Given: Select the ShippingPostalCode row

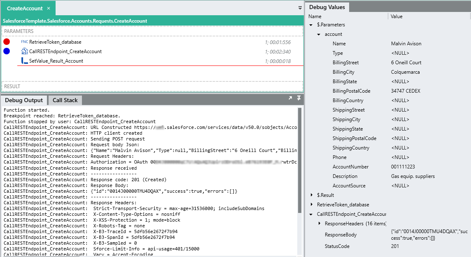Looking at the screenshot, I should [388, 138].
